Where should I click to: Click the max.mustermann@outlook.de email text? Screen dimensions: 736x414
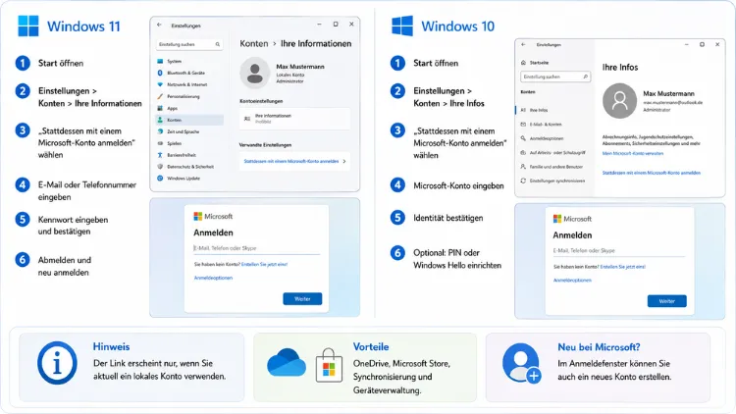point(672,102)
